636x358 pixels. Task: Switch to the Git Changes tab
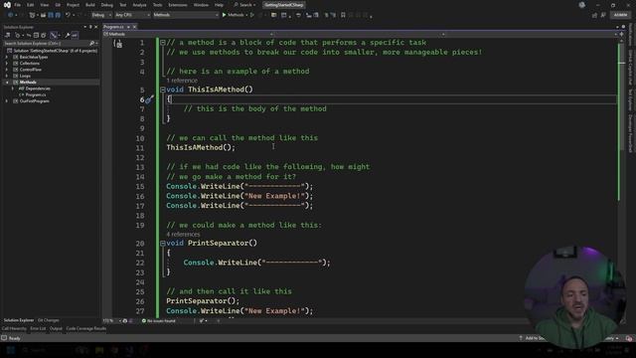pyautogui.click(x=49, y=320)
